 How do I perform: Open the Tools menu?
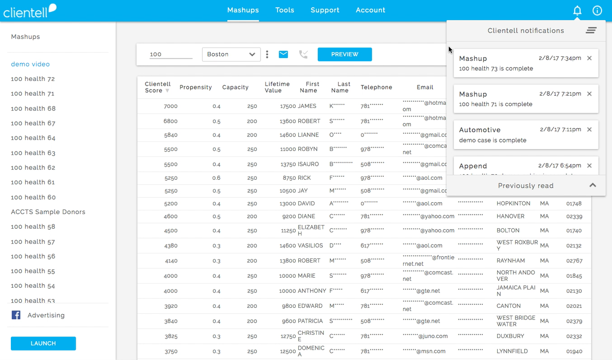click(x=284, y=10)
